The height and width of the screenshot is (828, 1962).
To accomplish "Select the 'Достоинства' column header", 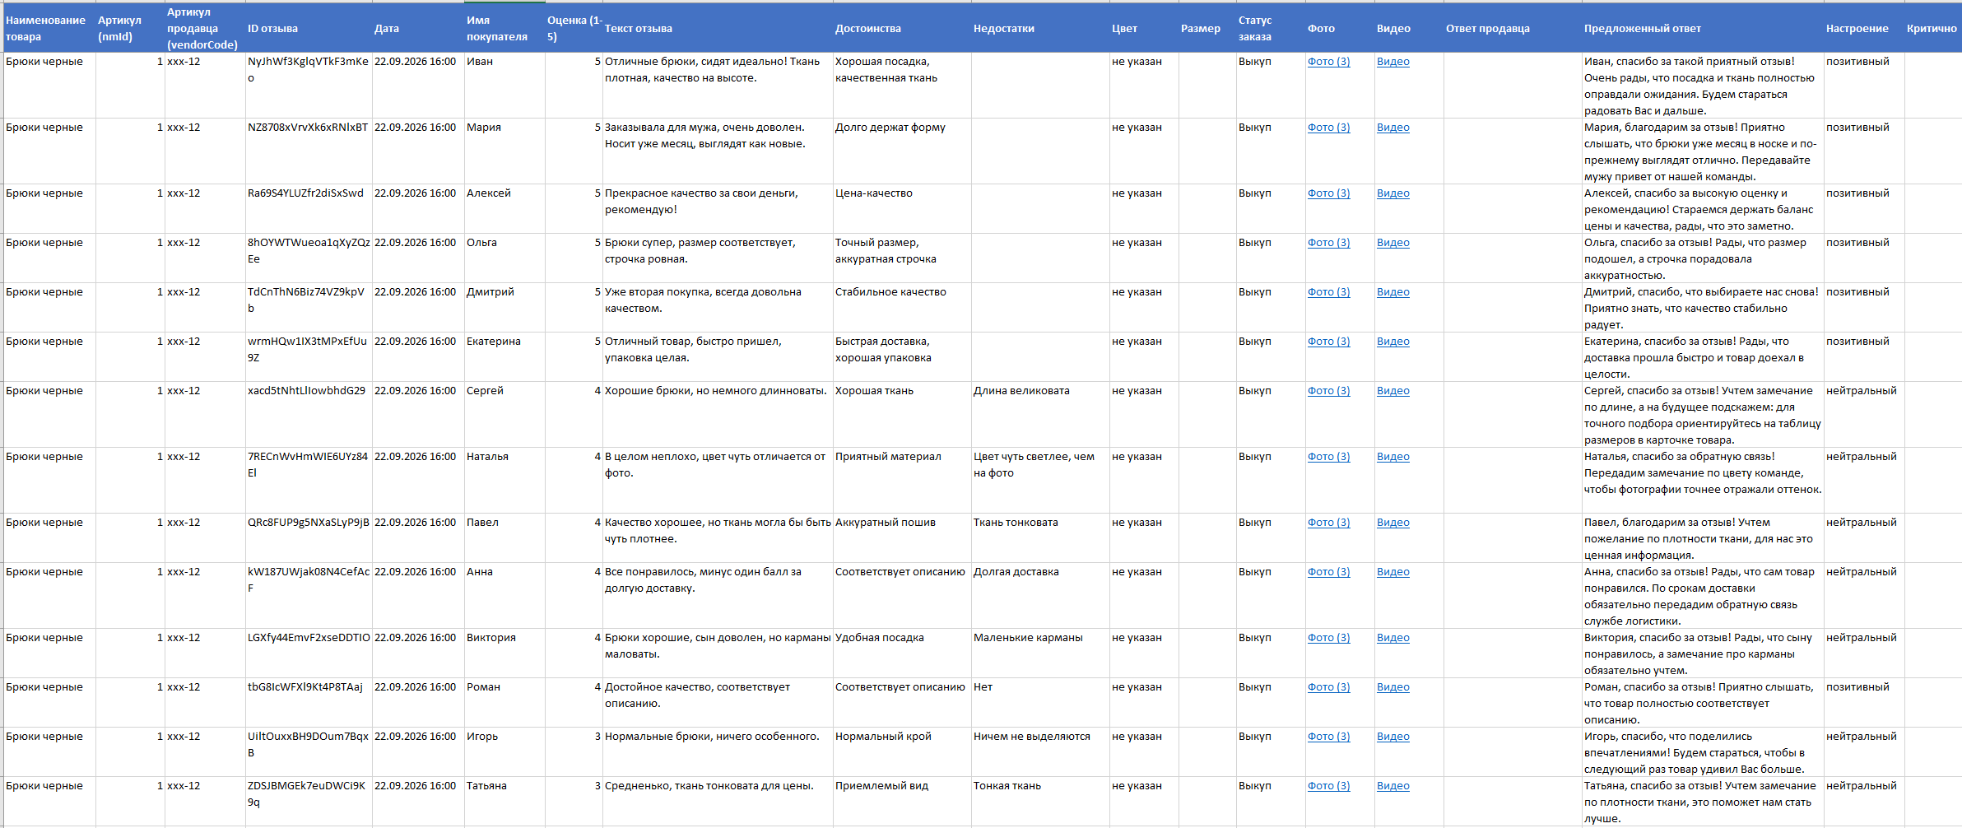I will 902,28.
